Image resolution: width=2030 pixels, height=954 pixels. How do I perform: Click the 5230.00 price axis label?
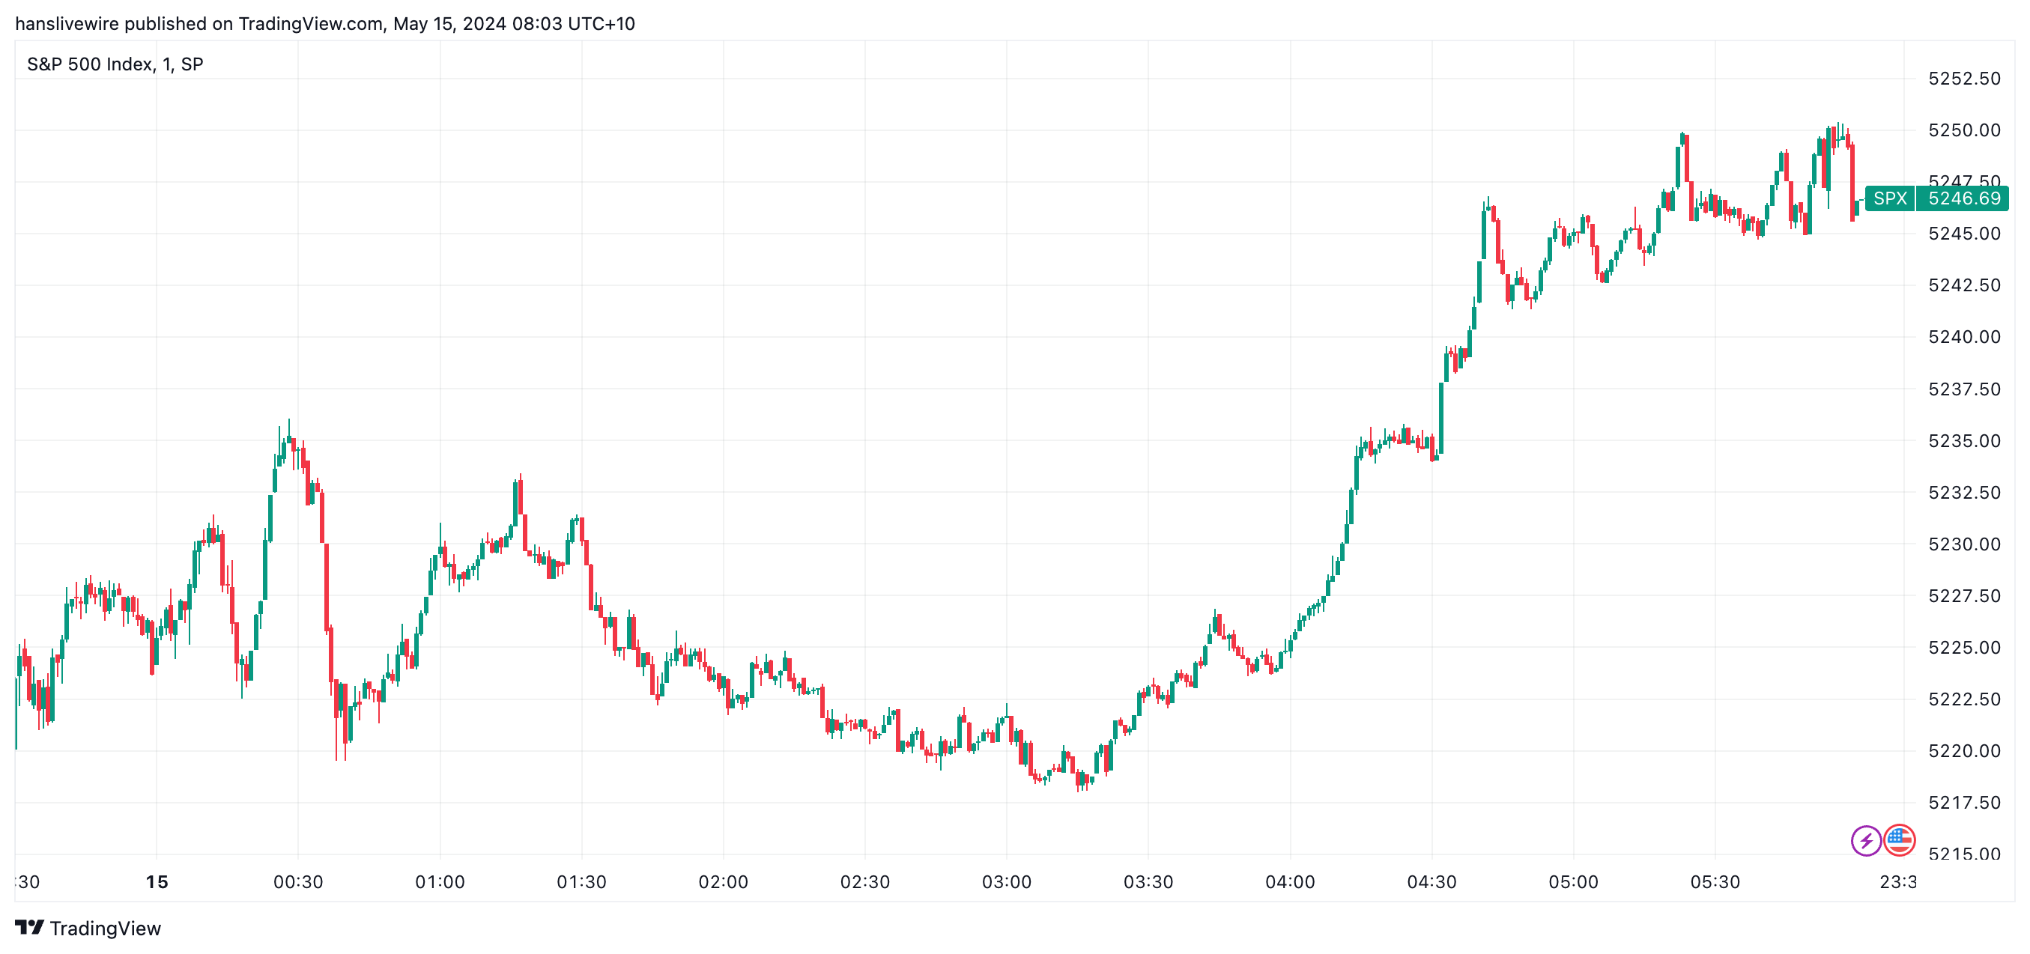coord(1964,544)
